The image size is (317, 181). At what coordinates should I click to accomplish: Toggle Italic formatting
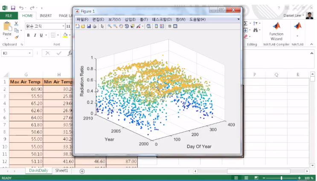(35, 35)
